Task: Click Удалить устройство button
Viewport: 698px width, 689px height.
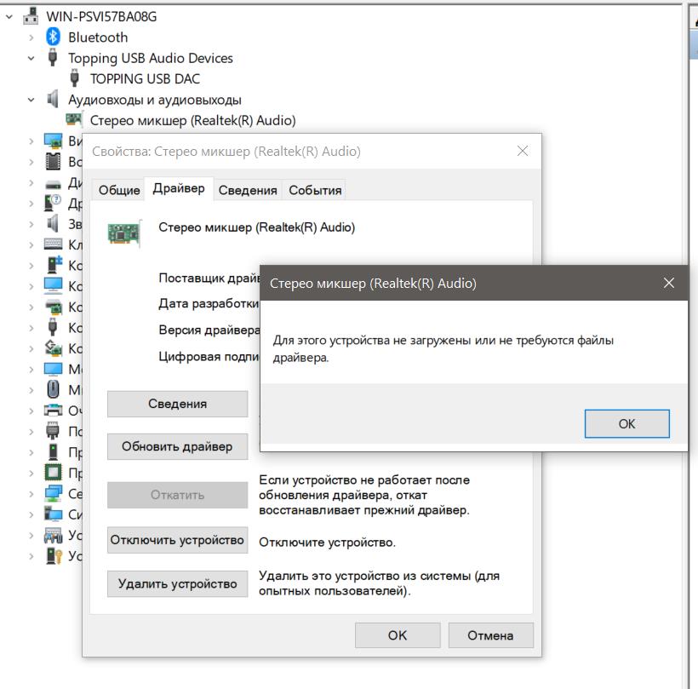Action: click(x=177, y=583)
